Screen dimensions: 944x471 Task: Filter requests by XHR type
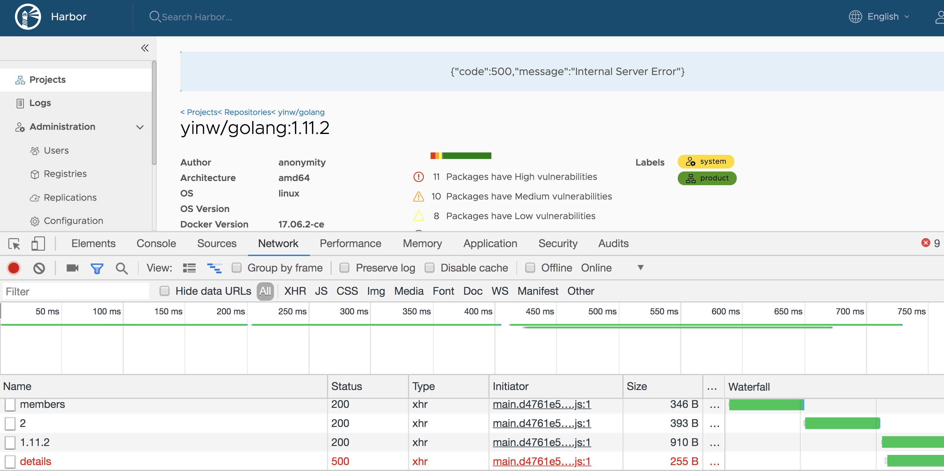pyautogui.click(x=295, y=291)
